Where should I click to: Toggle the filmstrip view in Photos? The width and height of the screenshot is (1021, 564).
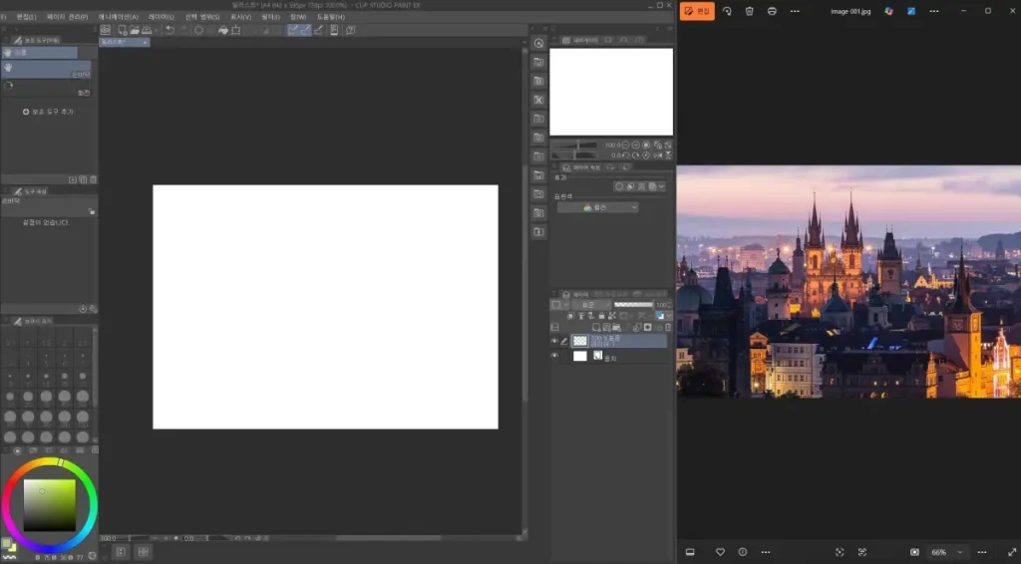click(x=689, y=552)
